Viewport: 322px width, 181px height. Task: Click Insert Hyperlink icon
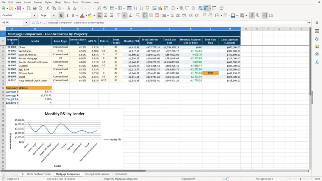pyautogui.click(x=181, y=8)
